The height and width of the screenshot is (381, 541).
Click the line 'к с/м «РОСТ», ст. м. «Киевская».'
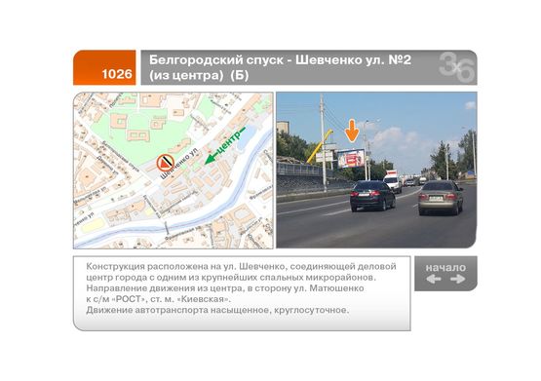(x=158, y=299)
